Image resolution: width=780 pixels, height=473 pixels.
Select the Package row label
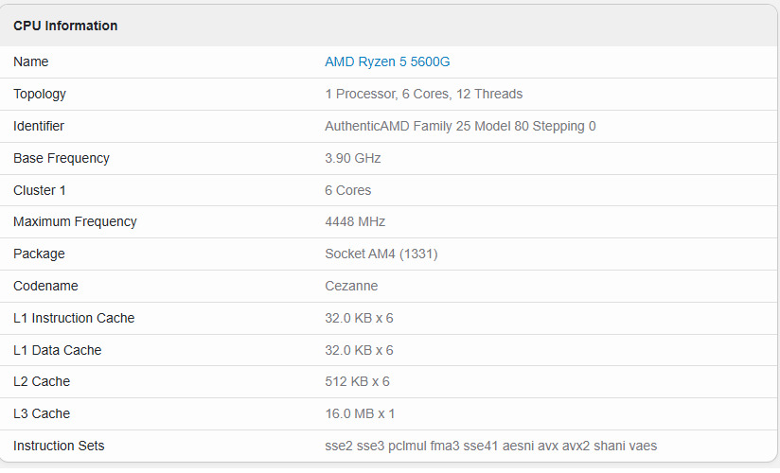click(x=39, y=254)
